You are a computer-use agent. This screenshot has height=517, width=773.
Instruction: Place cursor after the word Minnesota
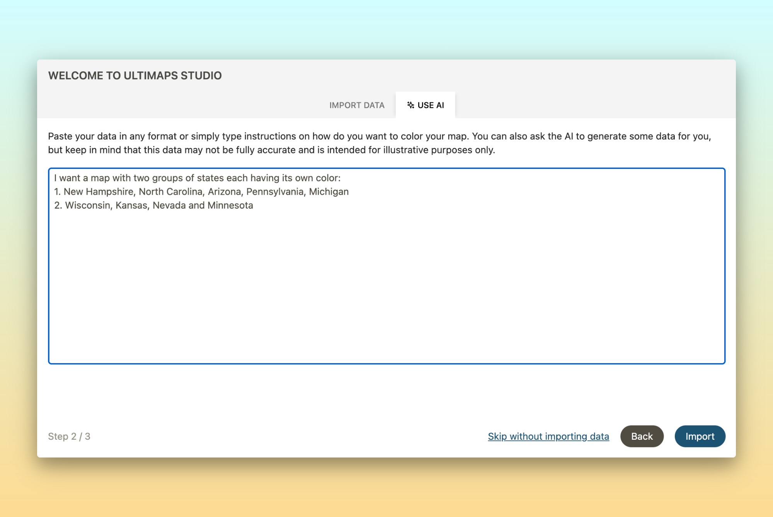coord(254,205)
